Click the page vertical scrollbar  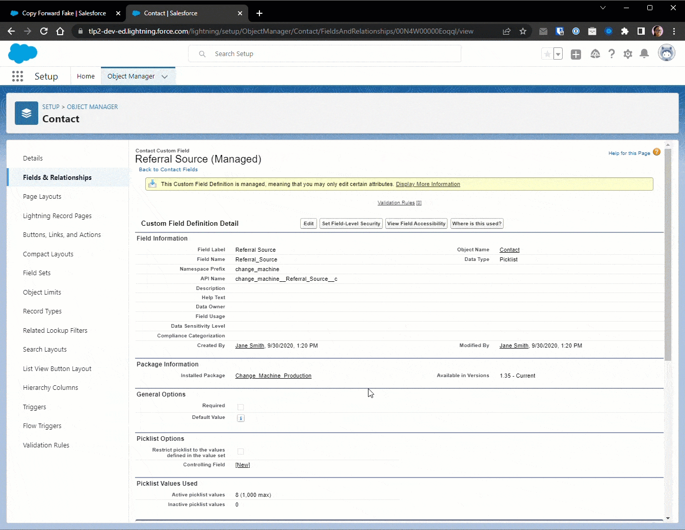(668, 255)
